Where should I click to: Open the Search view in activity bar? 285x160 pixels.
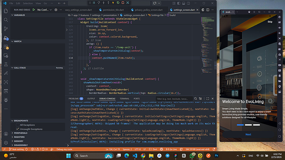[x=6, y=20]
